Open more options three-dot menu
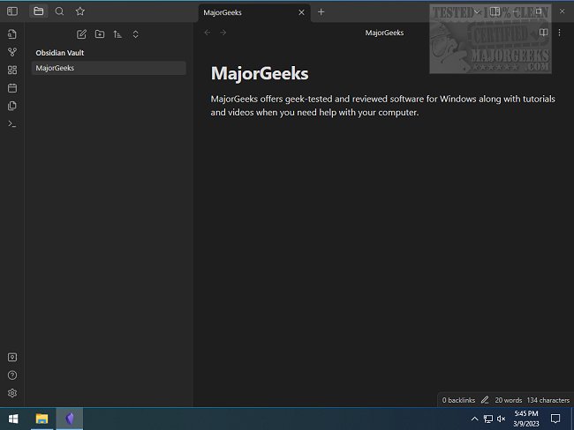The width and height of the screenshot is (574, 430). [559, 33]
